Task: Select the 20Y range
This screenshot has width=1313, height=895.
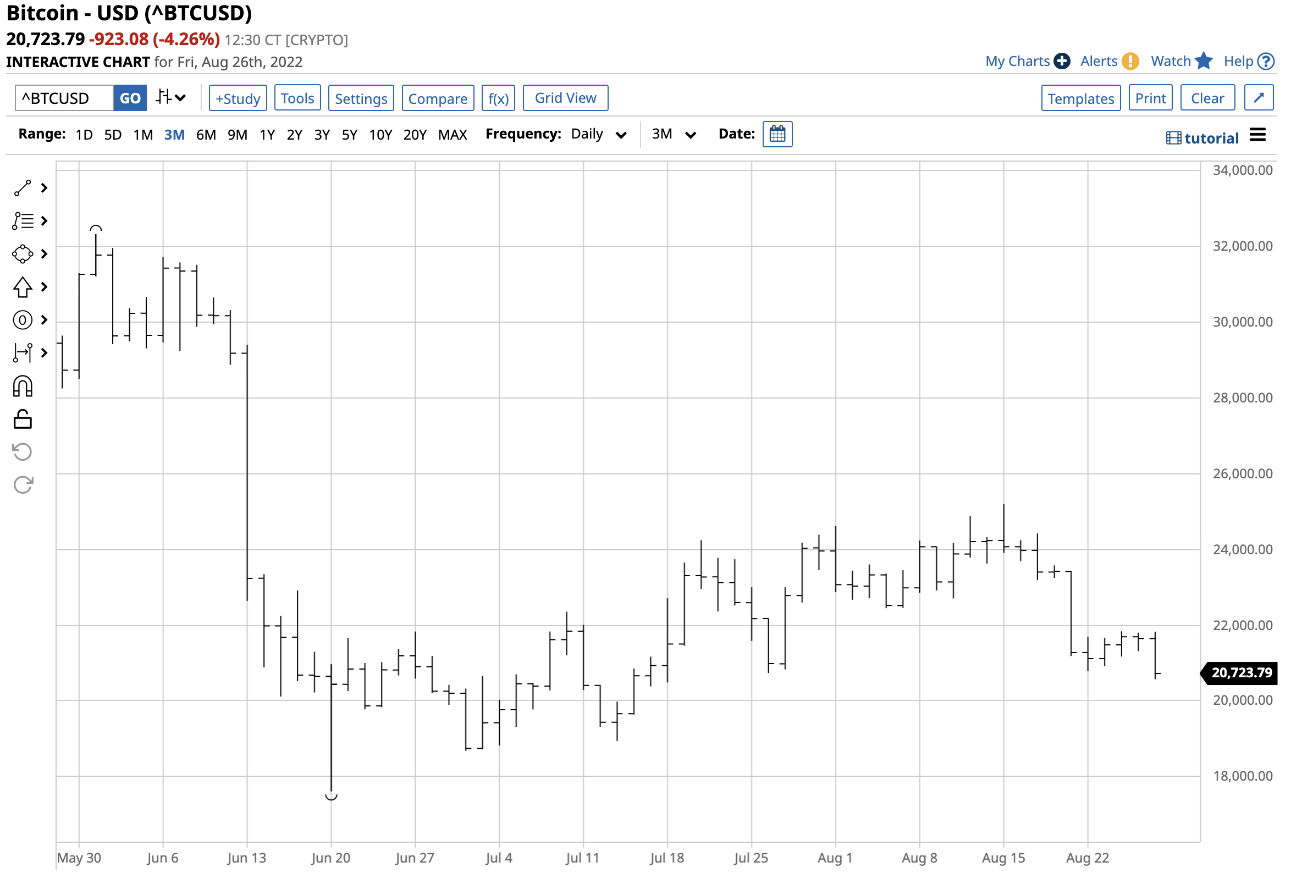Action: (x=415, y=135)
